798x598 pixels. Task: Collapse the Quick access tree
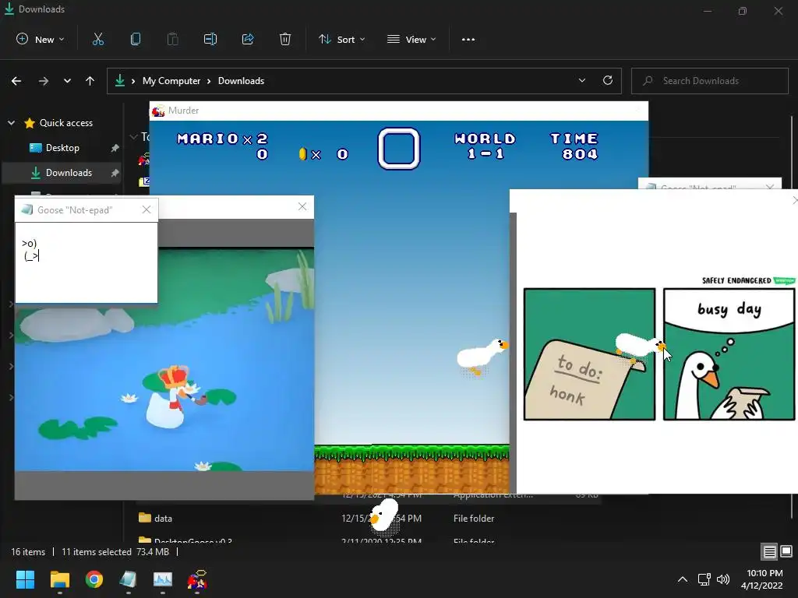click(x=11, y=123)
